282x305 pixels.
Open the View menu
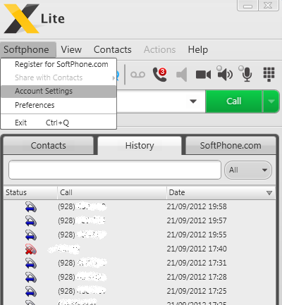[71, 49]
